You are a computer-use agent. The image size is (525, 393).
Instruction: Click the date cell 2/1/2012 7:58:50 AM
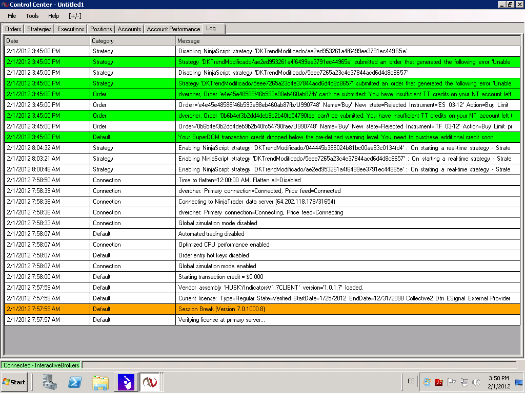click(x=47, y=180)
